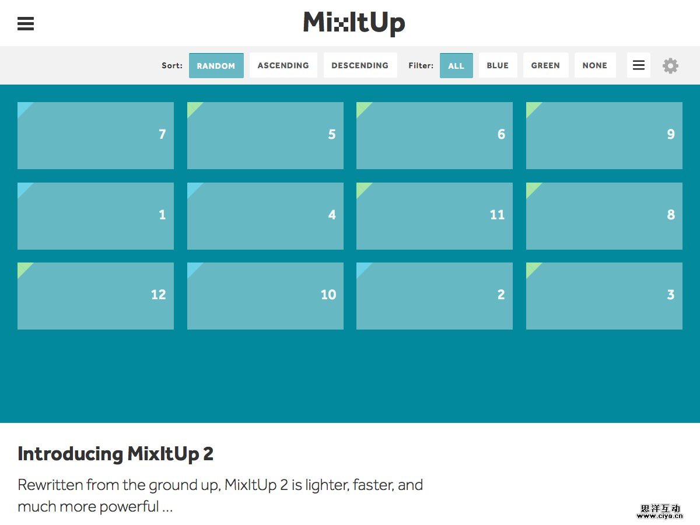Filter to show only Green items

coord(545,65)
